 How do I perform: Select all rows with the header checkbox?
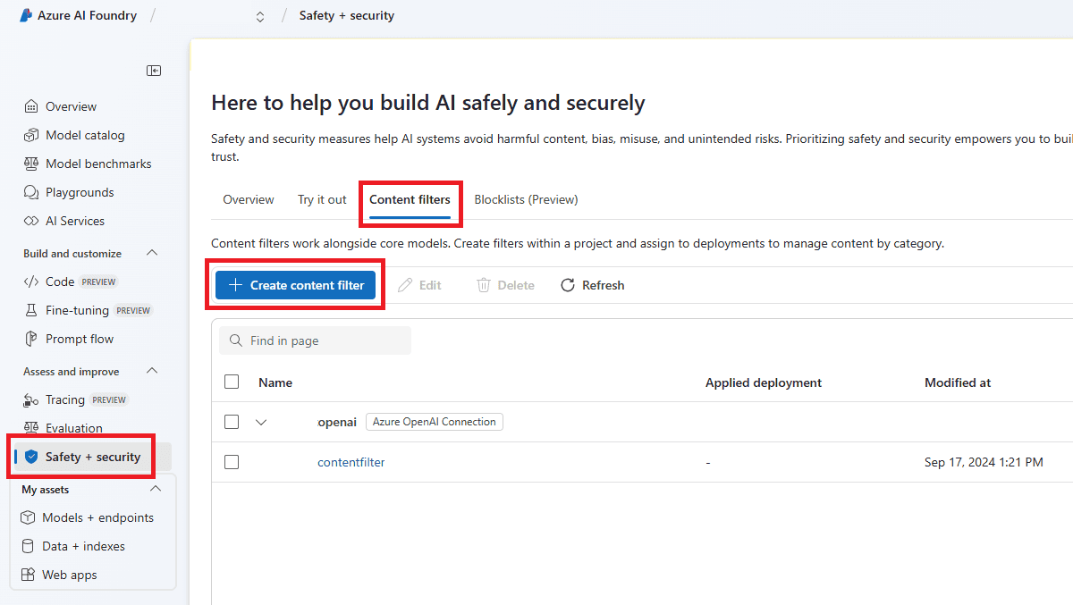(x=232, y=381)
